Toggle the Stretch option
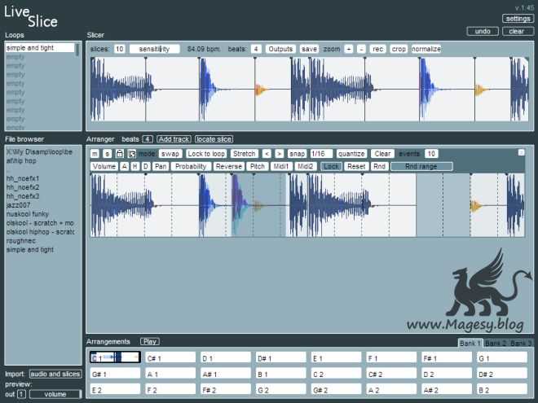538x403 pixels. [x=245, y=154]
